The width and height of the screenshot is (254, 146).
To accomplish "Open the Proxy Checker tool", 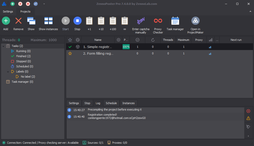I will 158,21.
